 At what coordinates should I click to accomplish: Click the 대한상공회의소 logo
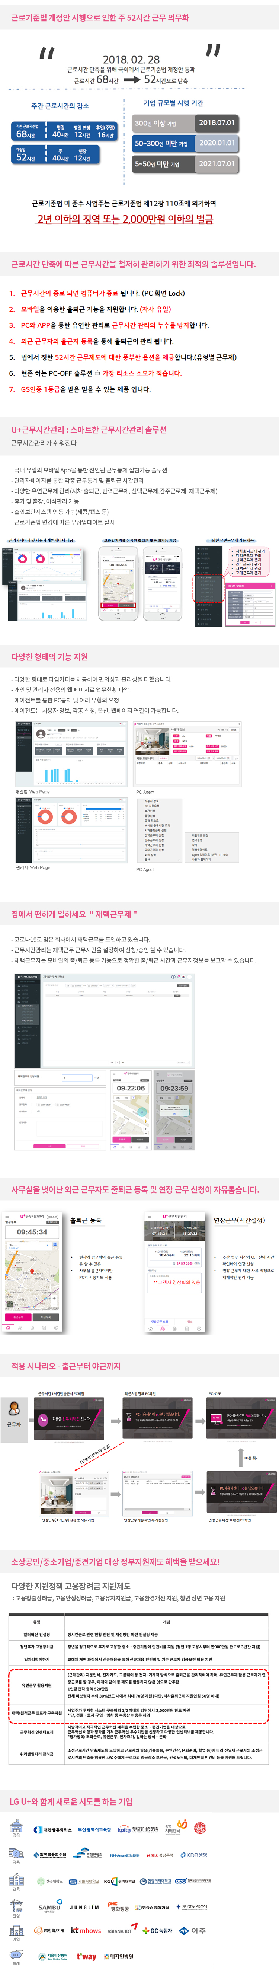pyautogui.click(x=53, y=1830)
